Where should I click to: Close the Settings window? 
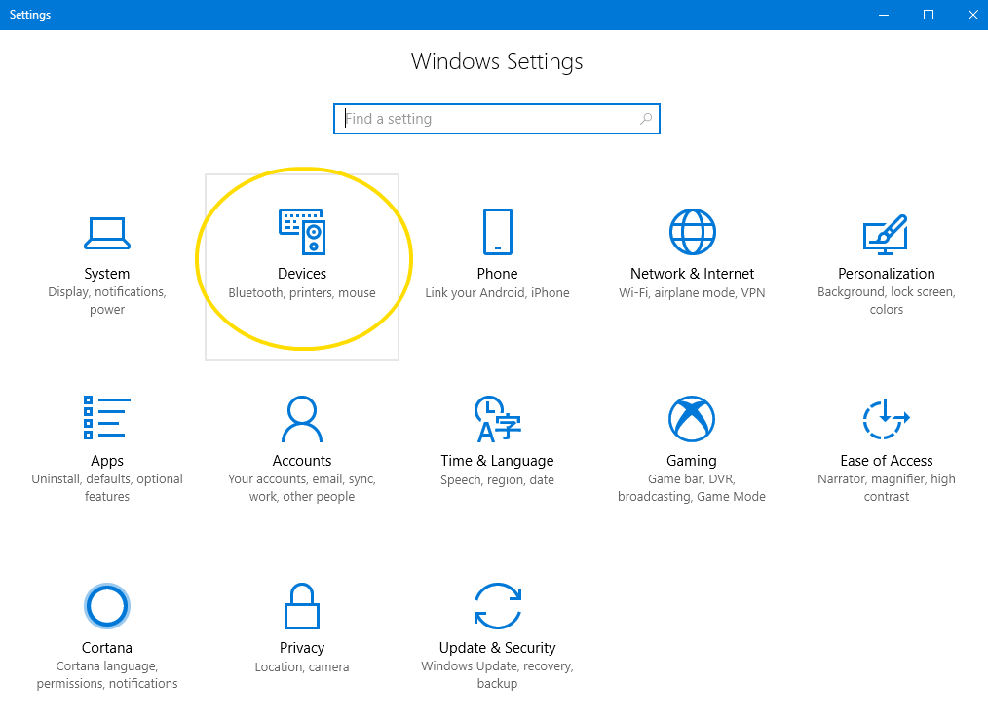coord(972,15)
